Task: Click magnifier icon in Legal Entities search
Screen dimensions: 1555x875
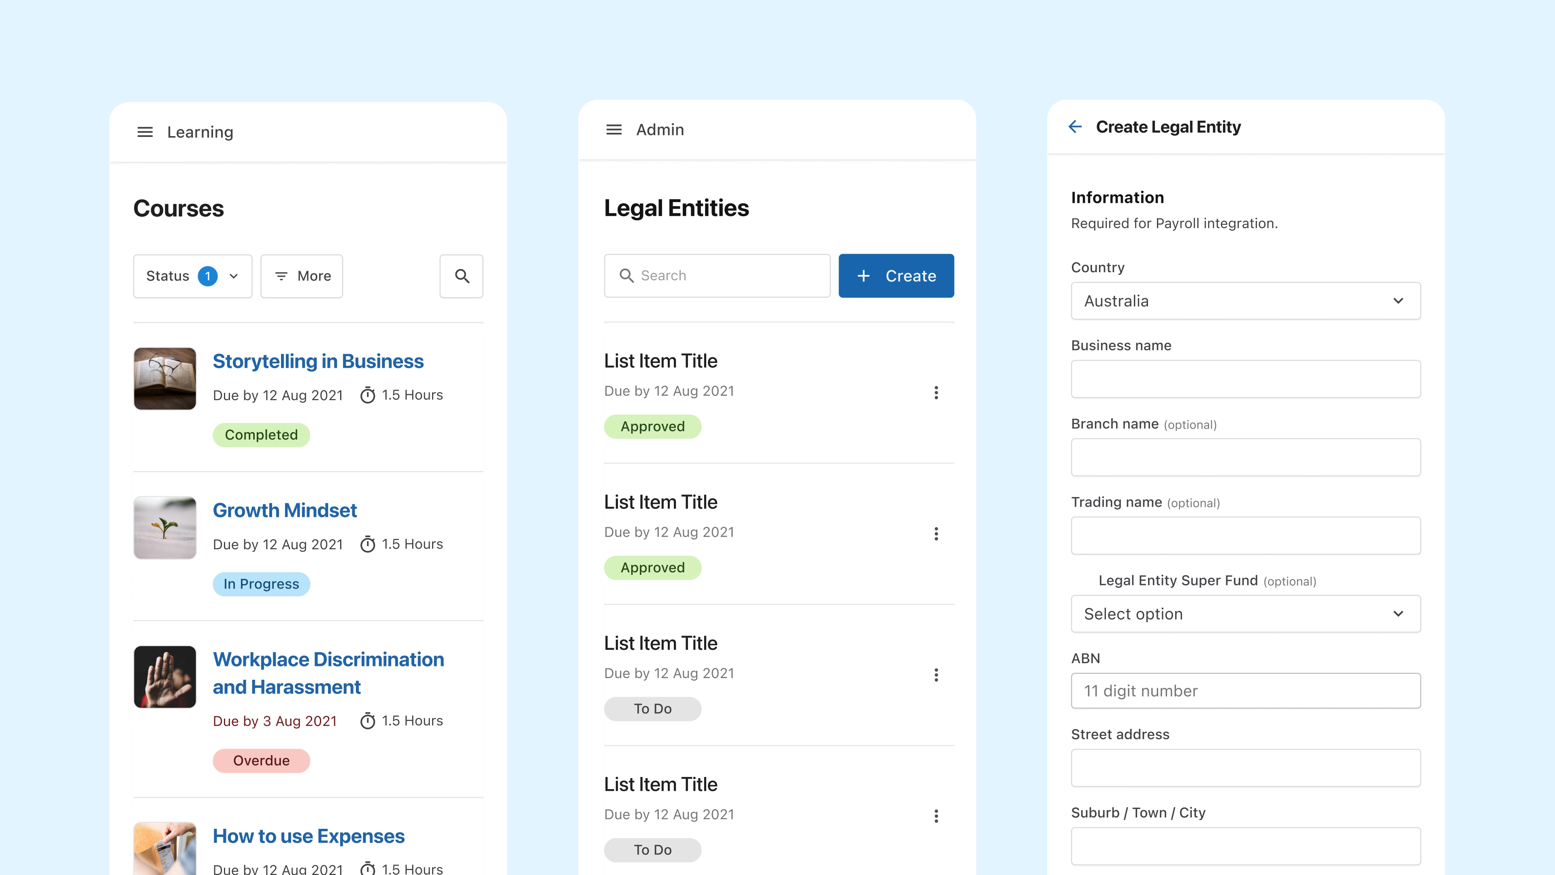Action: coord(626,275)
